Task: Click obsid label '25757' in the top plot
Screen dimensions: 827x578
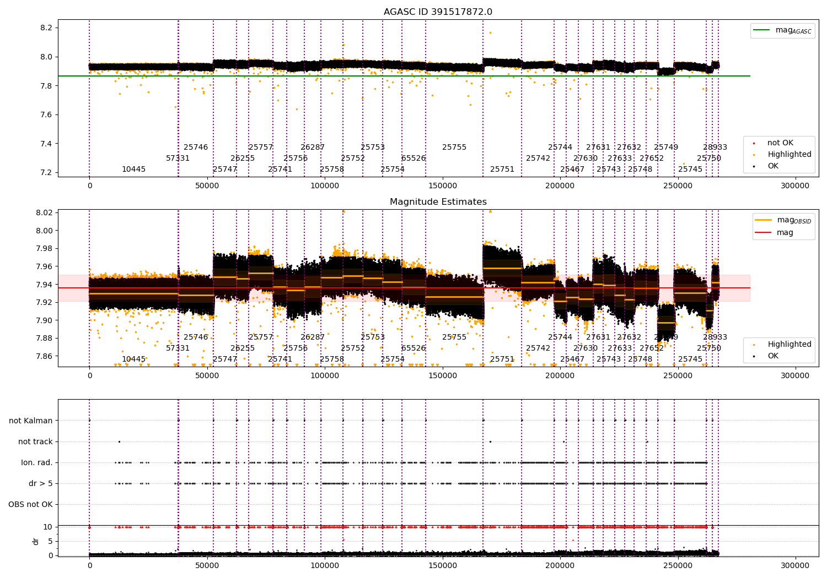Action: (x=261, y=148)
